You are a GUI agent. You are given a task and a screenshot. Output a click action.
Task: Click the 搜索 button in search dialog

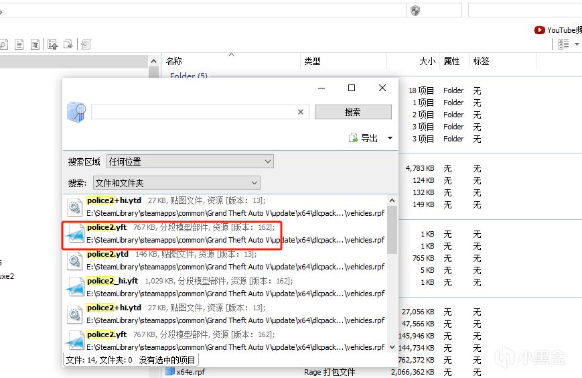(353, 112)
